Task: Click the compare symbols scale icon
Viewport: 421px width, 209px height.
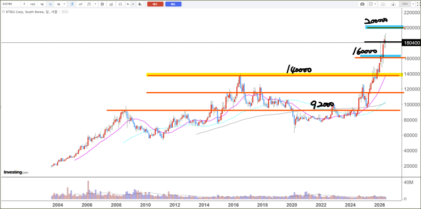Action: [120, 4]
